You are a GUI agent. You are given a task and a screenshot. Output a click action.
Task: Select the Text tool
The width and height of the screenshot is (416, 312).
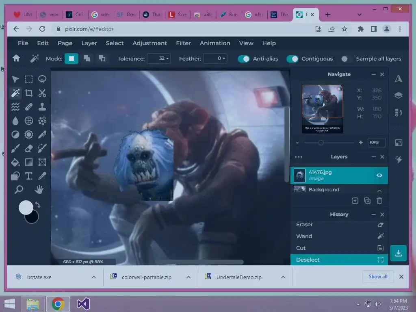pyautogui.click(x=29, y=176)
